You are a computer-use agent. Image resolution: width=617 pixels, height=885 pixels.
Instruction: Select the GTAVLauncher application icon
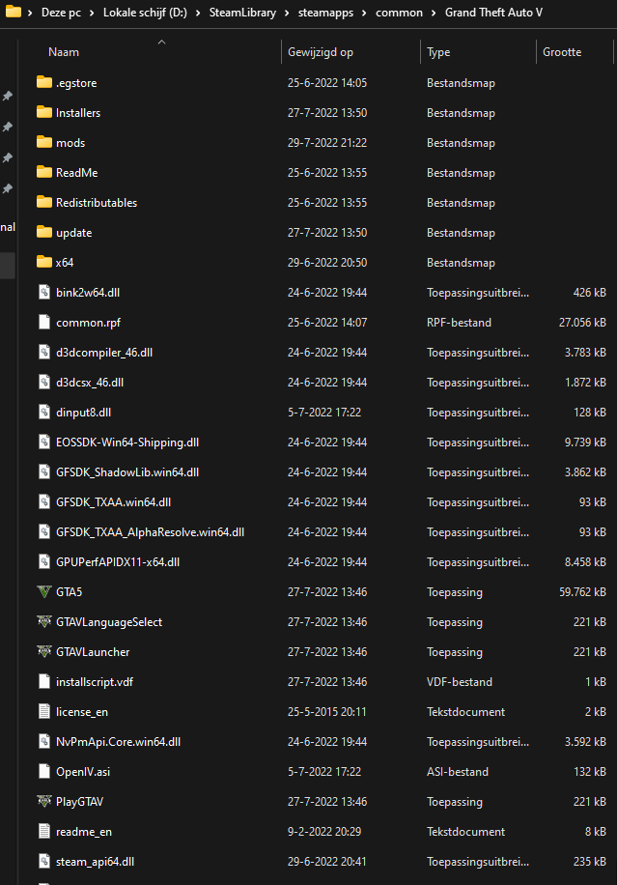[x=44, y=651]
